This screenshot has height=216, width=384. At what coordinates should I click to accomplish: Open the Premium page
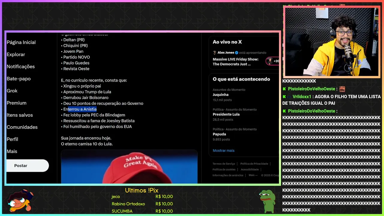click(16, 103)
